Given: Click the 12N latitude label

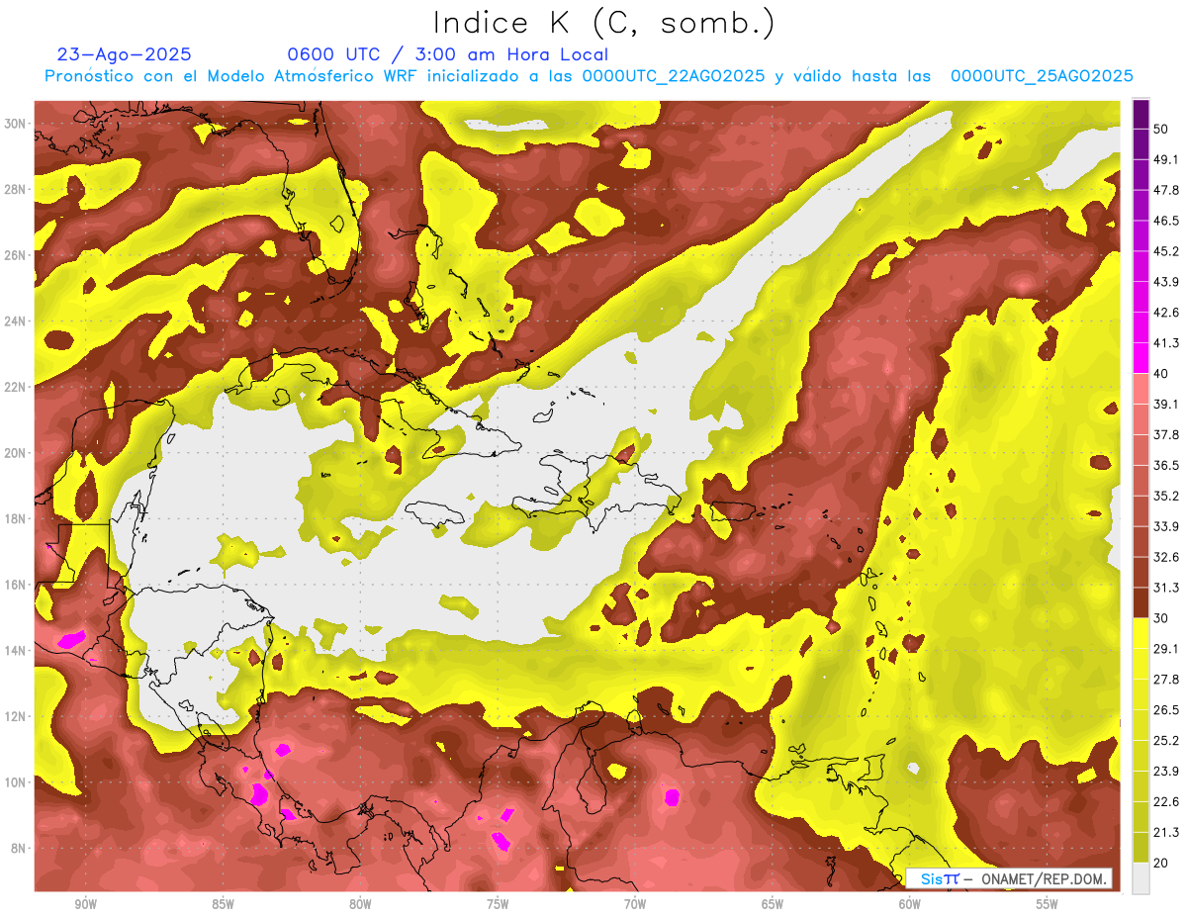Looking at the screenshot, I should [15, 716].
